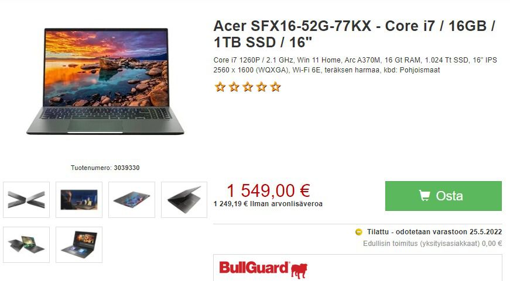Image resolution: width=510 pixels, height=281 pixels.
Task: Click the fifth rating star
Action: tap(275, 87)
